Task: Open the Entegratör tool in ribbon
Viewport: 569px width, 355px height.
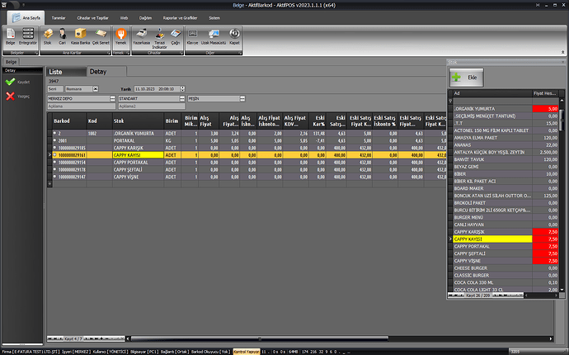Action: click(28, 36)
